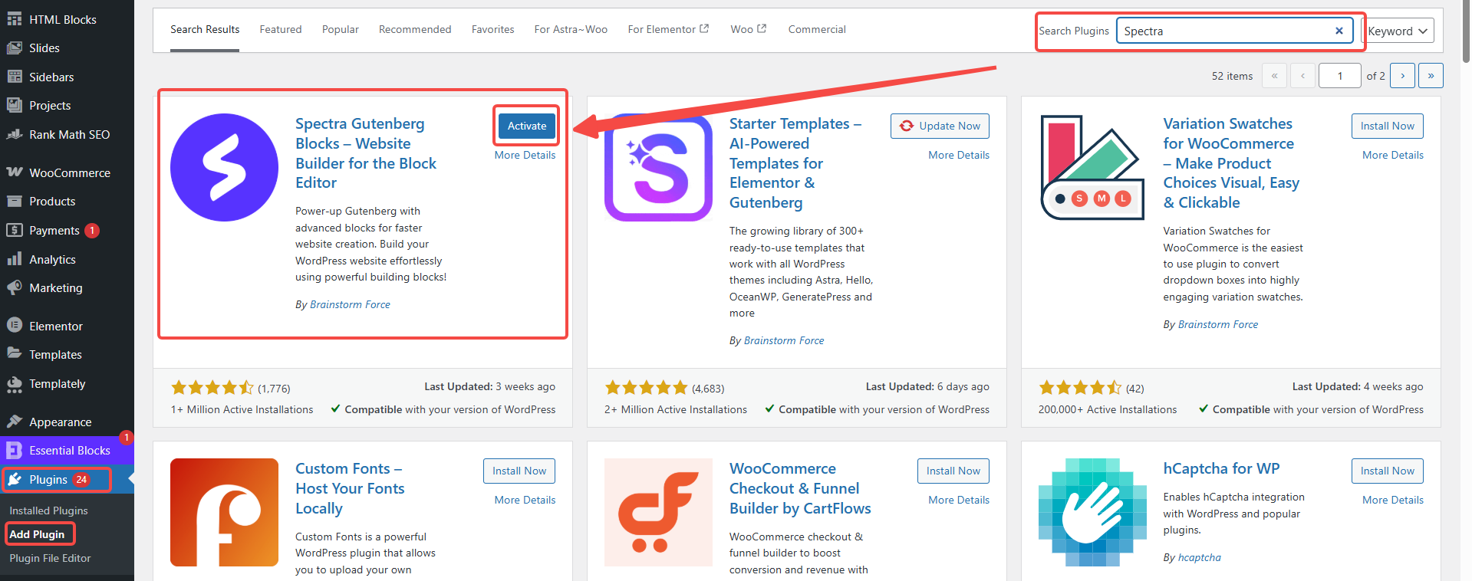The width and height of the screenshot is (1472, 581).
Task: Open Brainstorm Force author link under Spectra
Action: pos(350,304)
